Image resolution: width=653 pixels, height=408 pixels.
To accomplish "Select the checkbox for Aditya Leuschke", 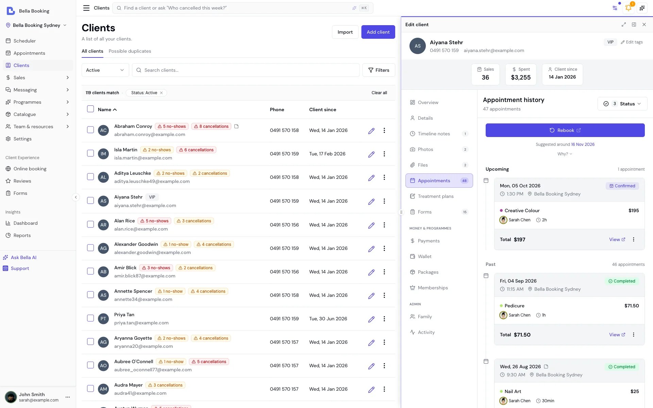I will [x=90, y=177].
